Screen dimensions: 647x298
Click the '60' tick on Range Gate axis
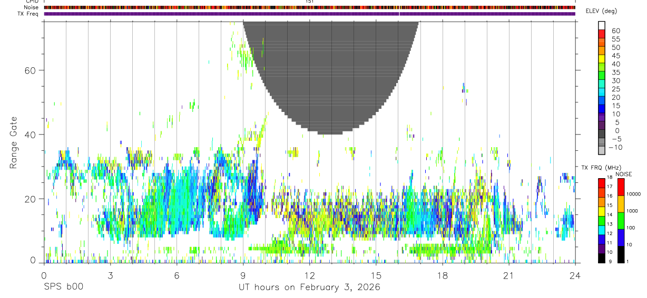[31, 70]
